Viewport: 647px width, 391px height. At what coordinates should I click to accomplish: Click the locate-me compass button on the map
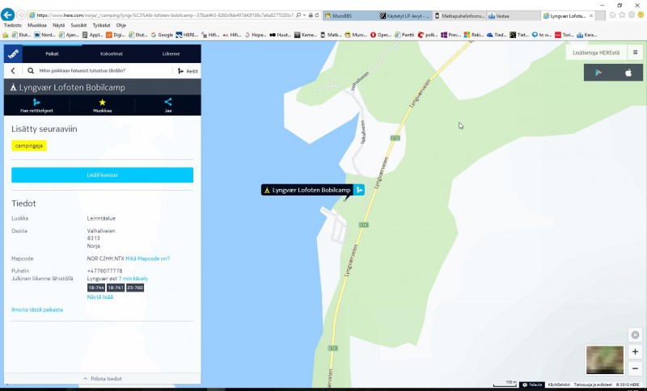pyautogui.click(x=635, y=335)
